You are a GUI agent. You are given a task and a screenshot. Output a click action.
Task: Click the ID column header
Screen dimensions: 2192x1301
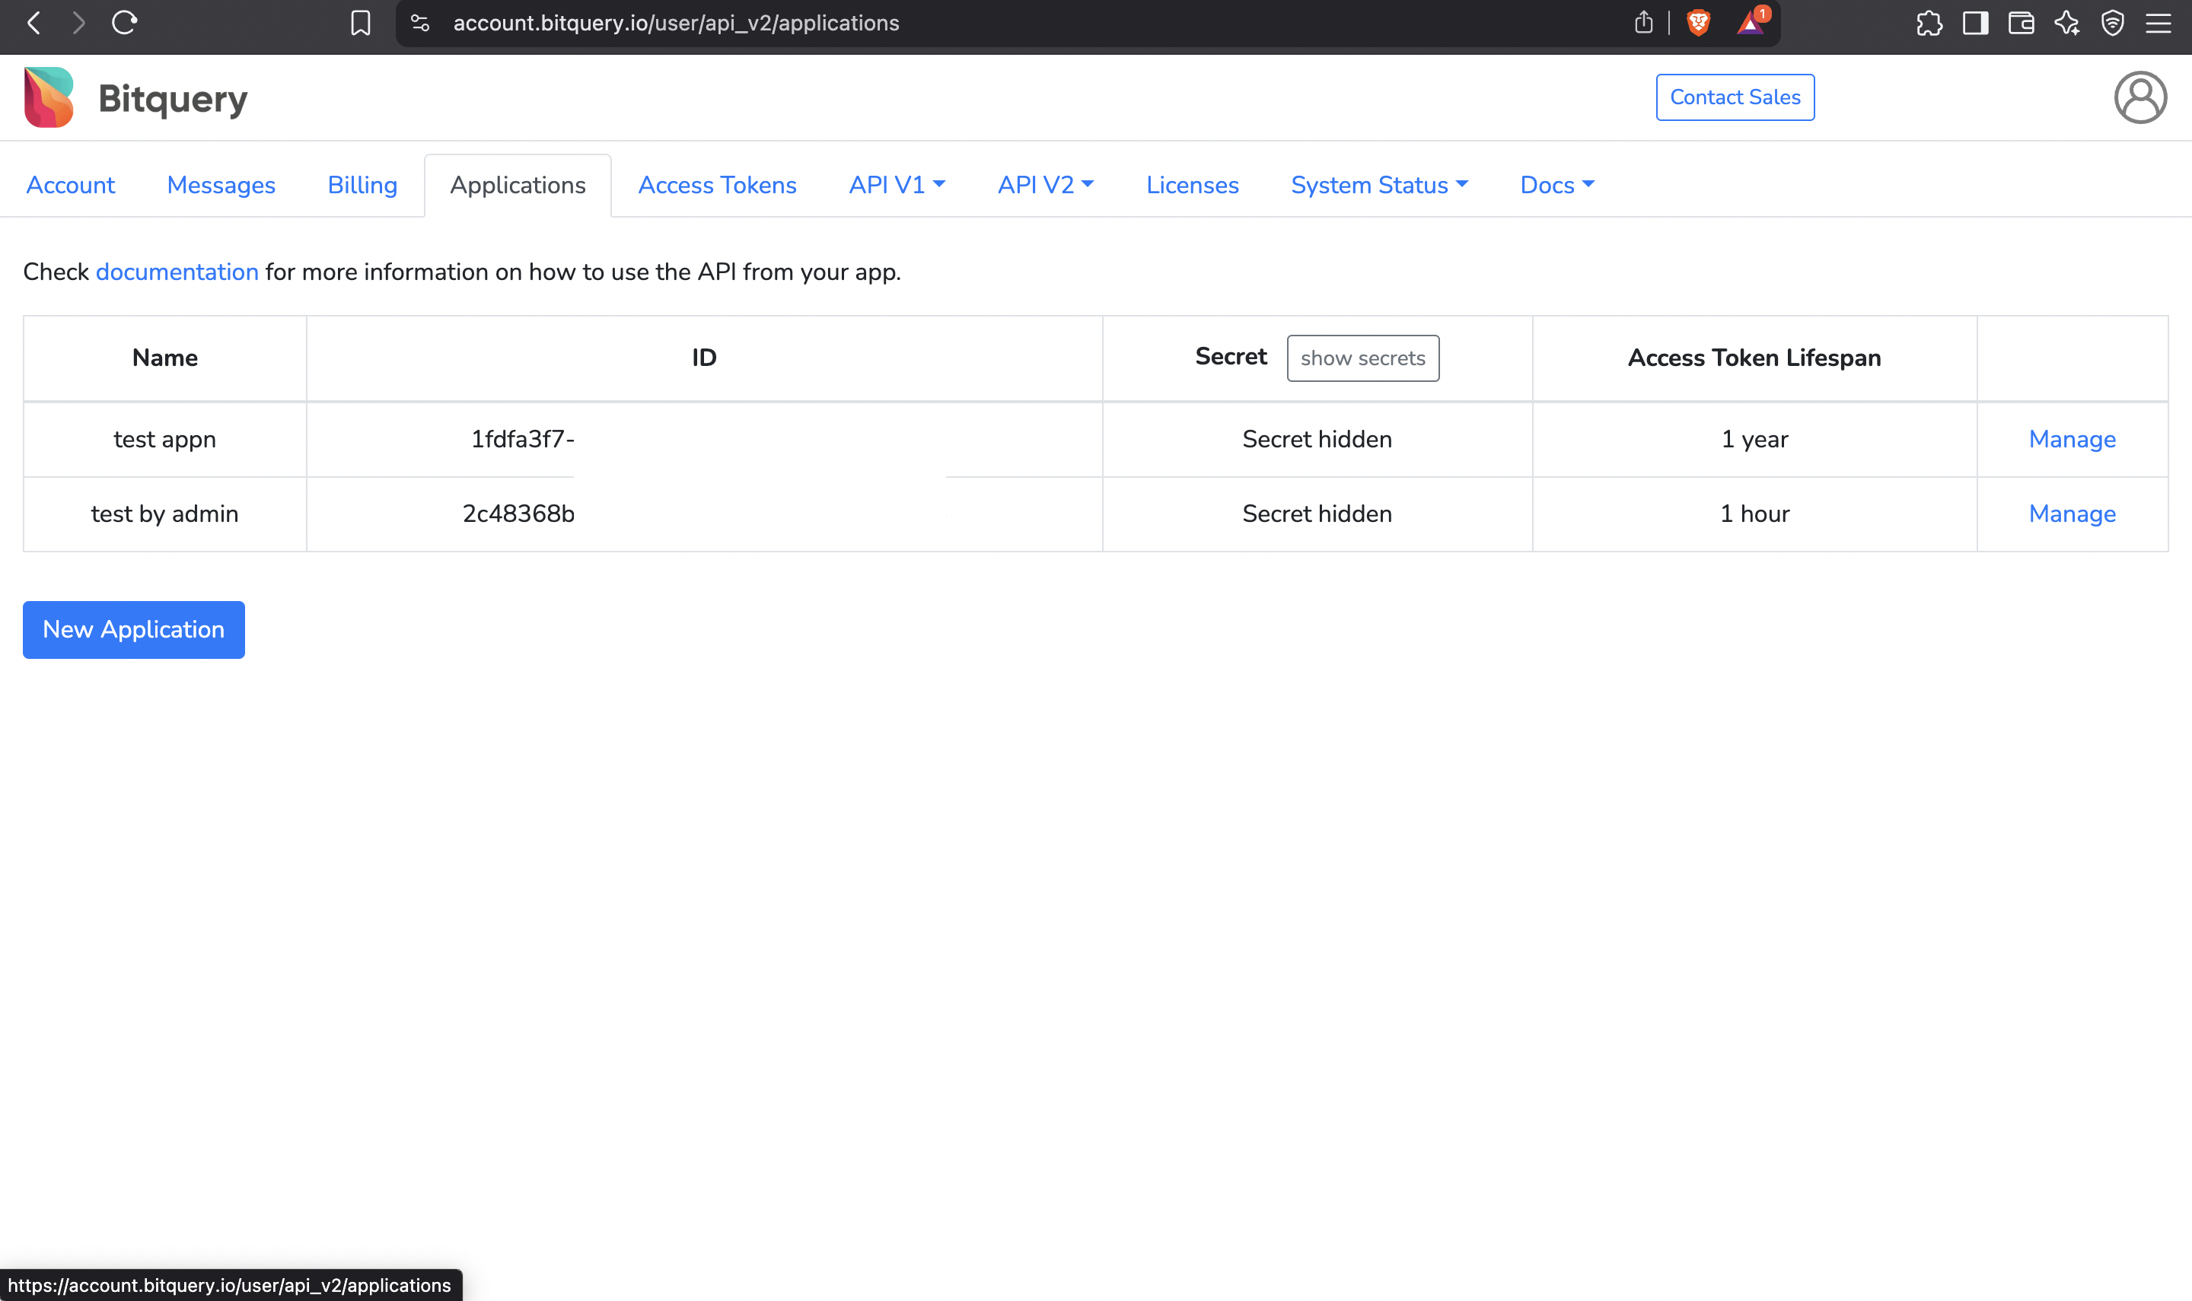click(x=704, y=358)
